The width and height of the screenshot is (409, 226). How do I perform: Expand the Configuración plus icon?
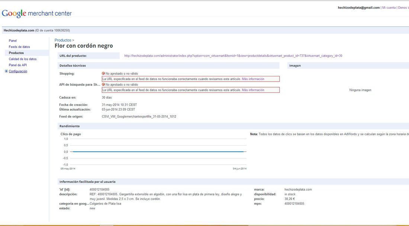6,71
